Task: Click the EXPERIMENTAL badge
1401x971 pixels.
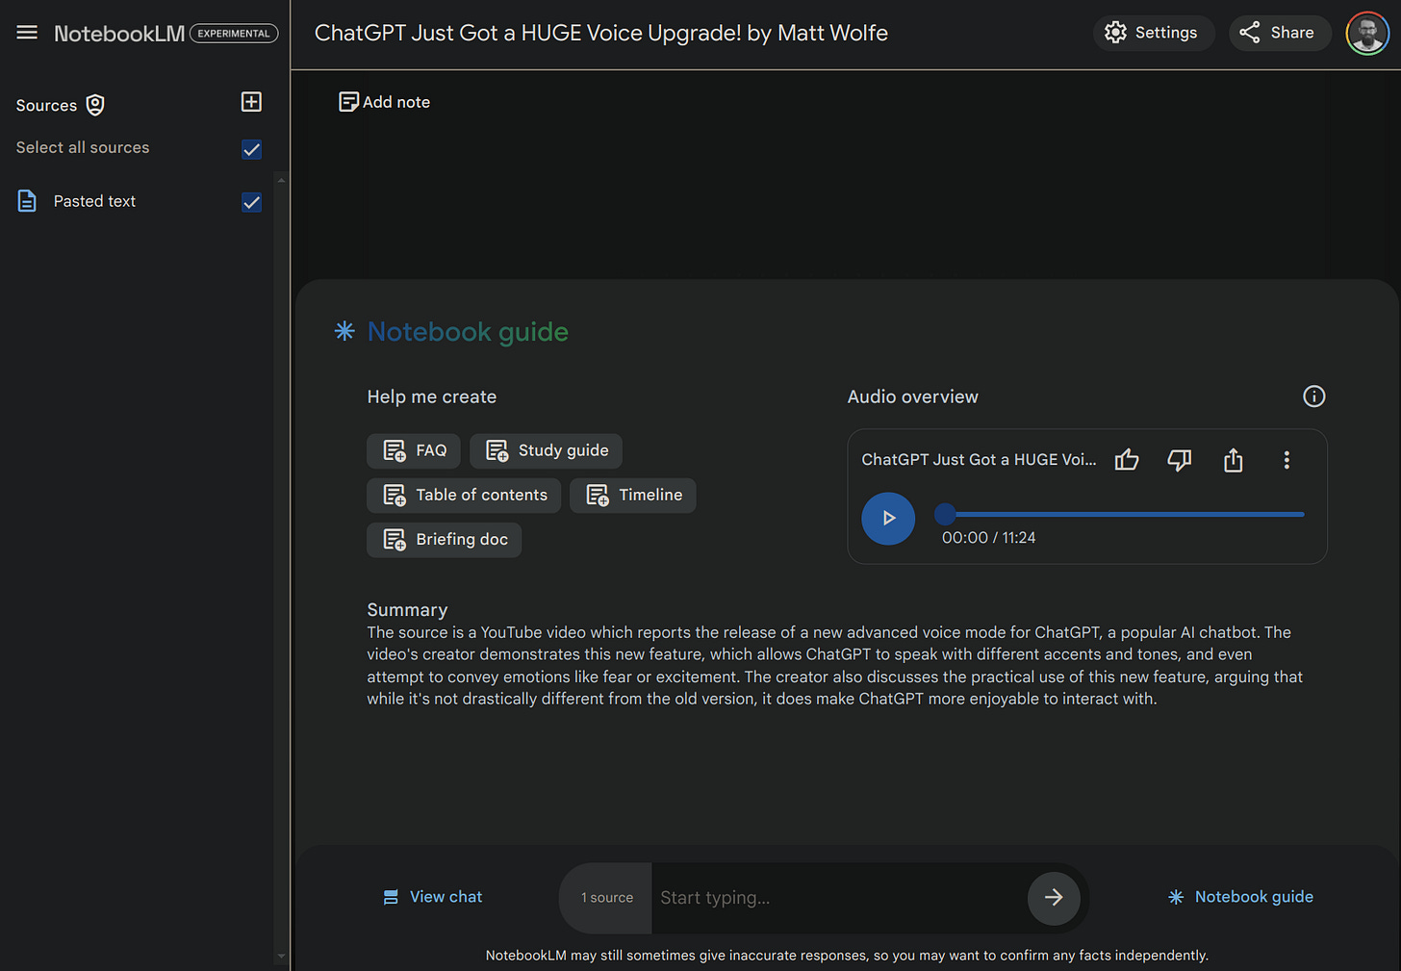Action: pos(234,34)
